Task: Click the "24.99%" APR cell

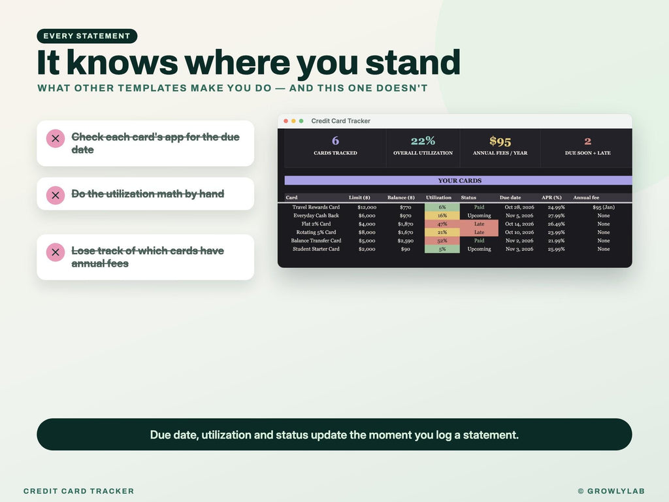Action: click(x=557, y=207)
